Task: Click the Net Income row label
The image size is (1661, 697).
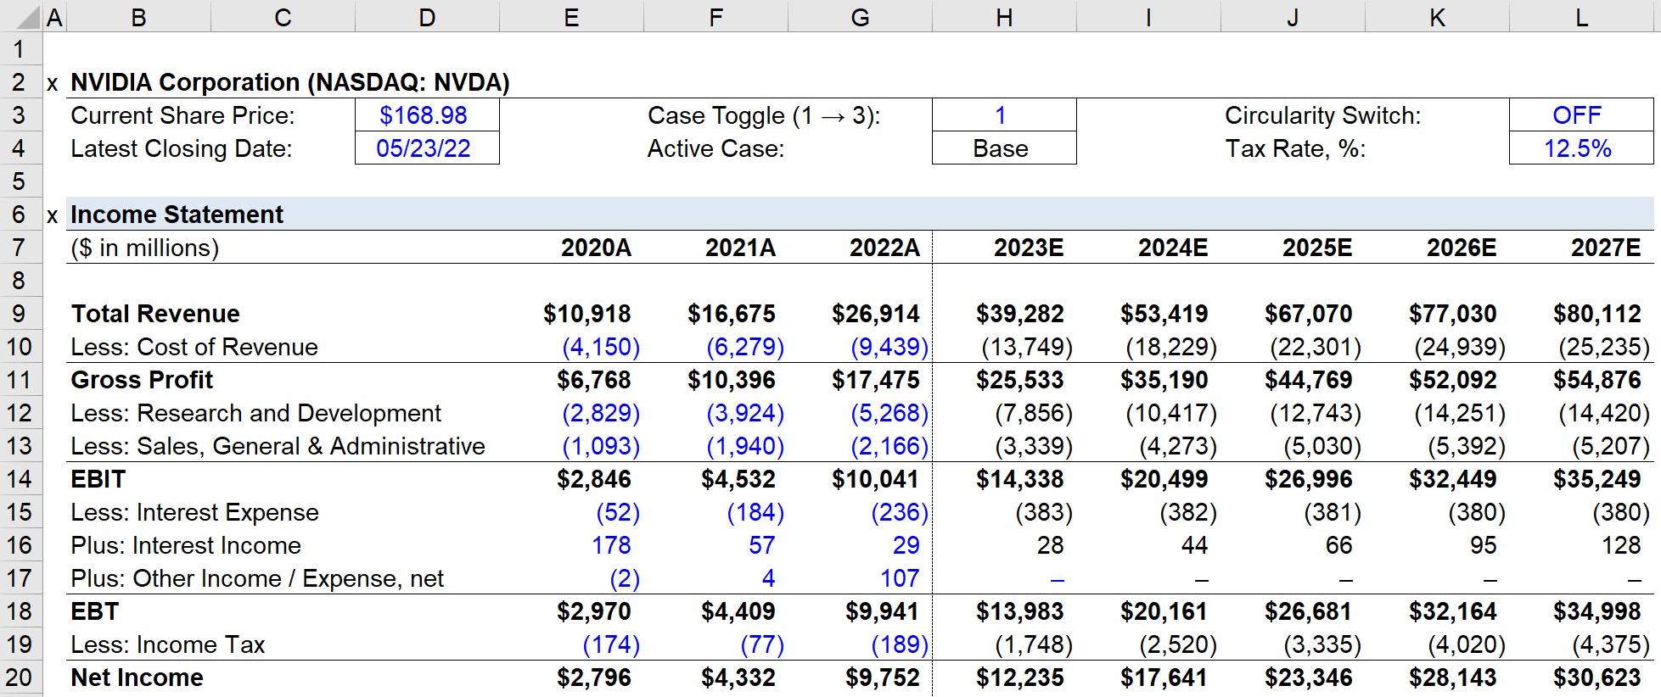Action: pyautogui.click(x=137, y=677)
